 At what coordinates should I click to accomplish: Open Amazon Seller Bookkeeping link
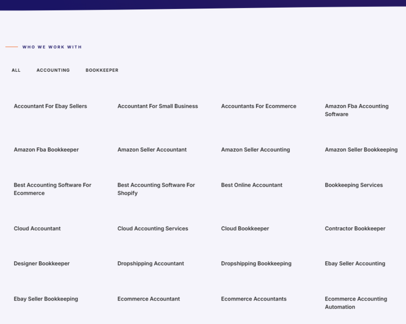[x=361, y=149]
